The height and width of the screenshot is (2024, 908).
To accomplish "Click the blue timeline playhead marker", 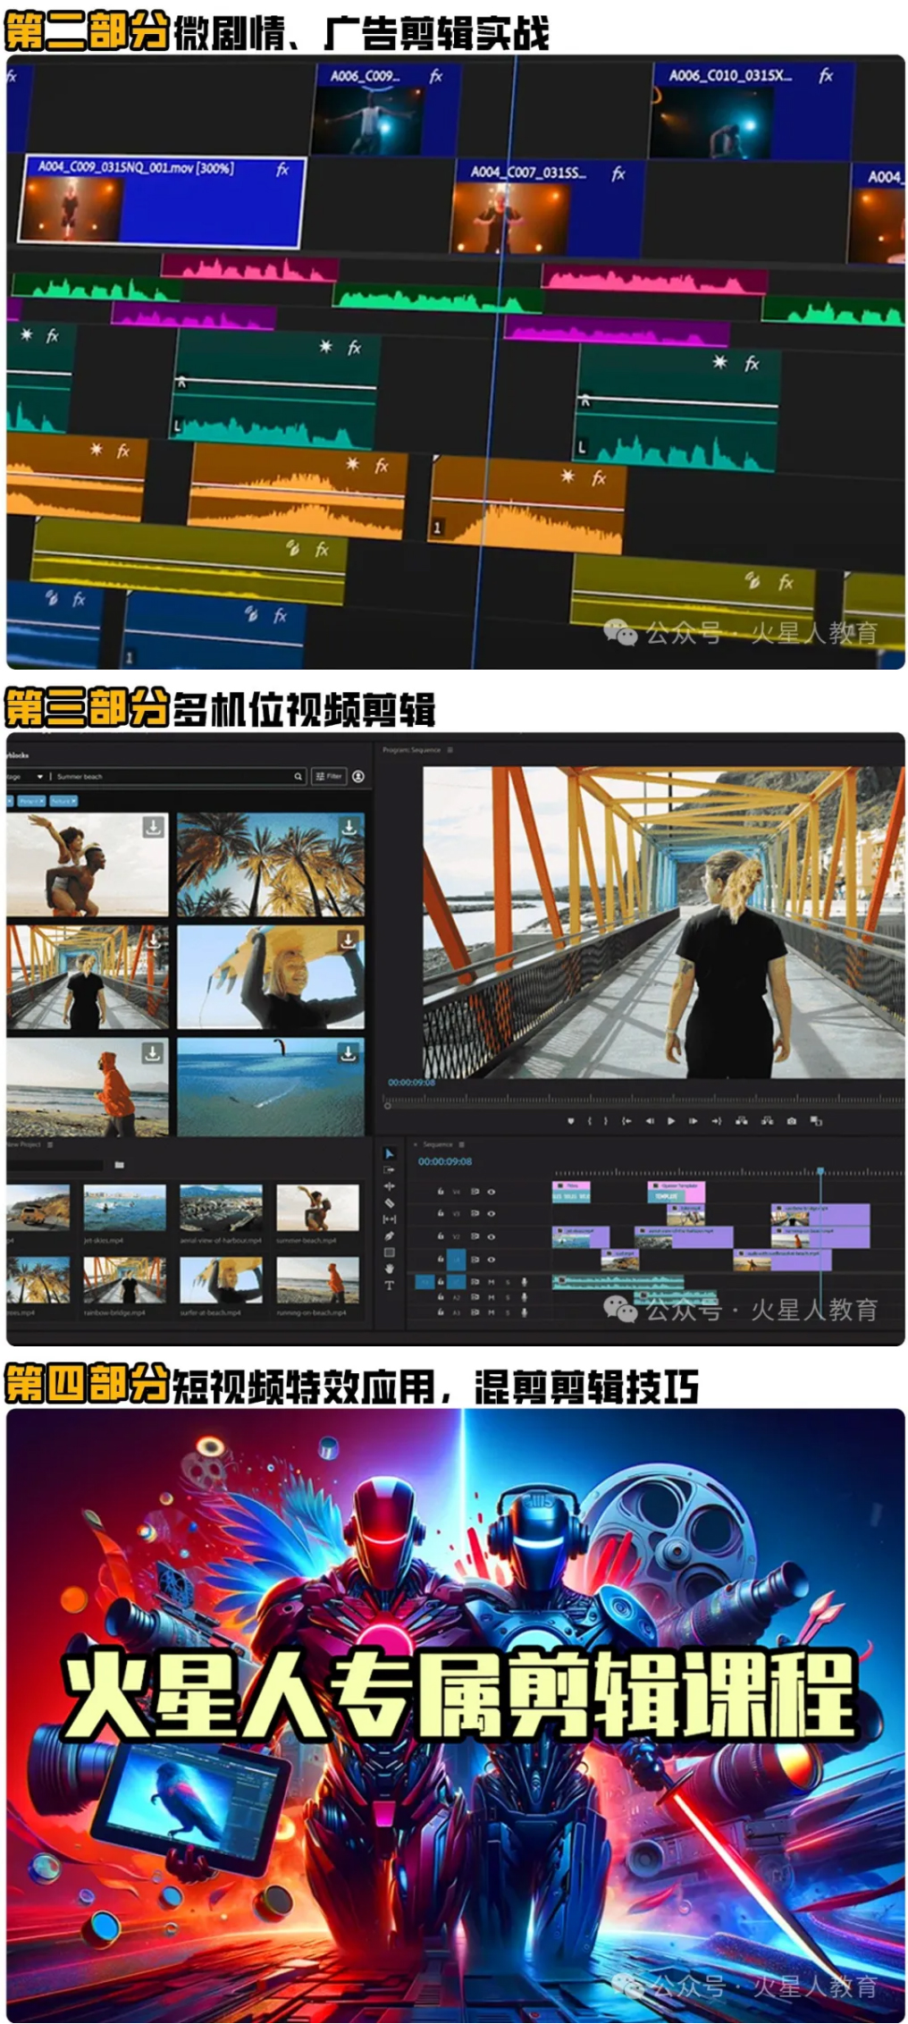I will pos(820,1170).
